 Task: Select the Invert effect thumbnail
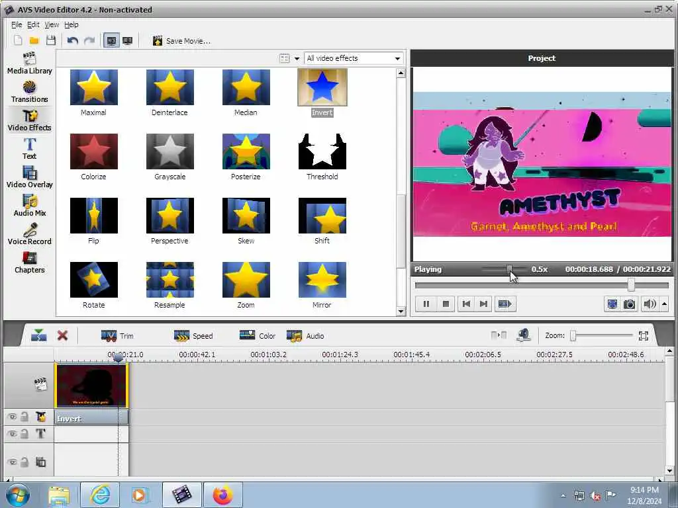[322, 87]
